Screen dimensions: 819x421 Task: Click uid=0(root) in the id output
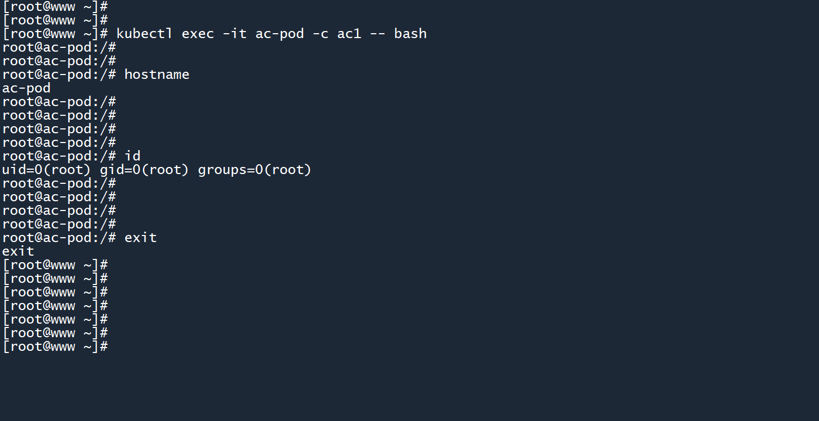coord(46,170)
